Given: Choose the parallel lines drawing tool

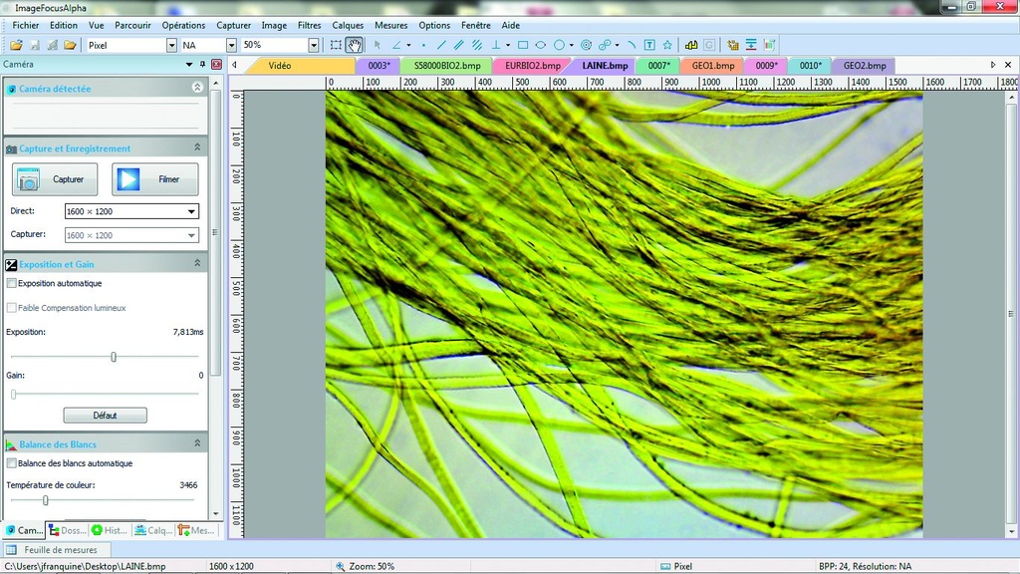Looking at the screenshot, I should coord(458,44).
